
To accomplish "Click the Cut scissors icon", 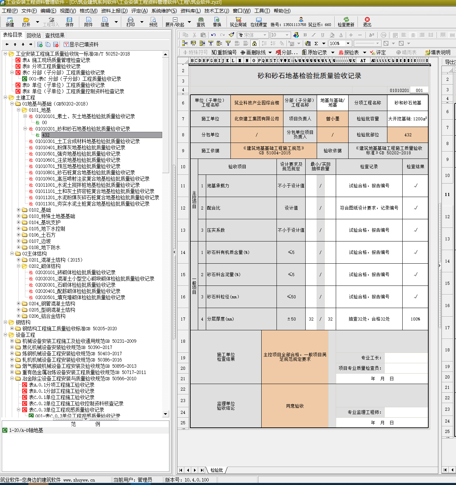I will (194, 35).
